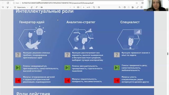The width and height of the screenshot is (169, 95).
Task: Click the Аналитик-стратег heading
Action: point(81,22)
